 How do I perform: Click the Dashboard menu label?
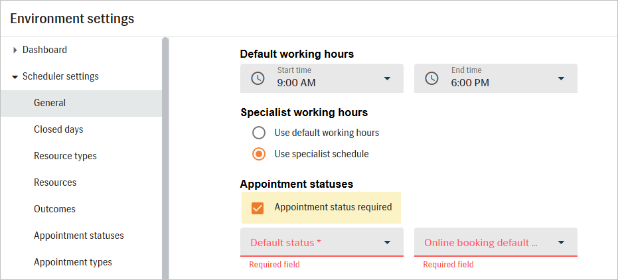pos(44,50)
